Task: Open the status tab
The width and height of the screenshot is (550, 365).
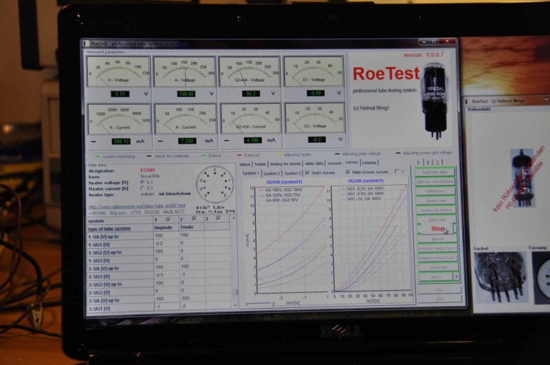Action: pyautogui.click(x=245, y=164)
